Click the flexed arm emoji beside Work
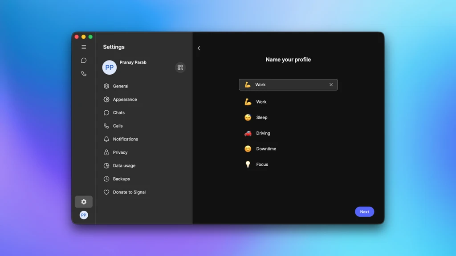456x256 pixels. 248,102
